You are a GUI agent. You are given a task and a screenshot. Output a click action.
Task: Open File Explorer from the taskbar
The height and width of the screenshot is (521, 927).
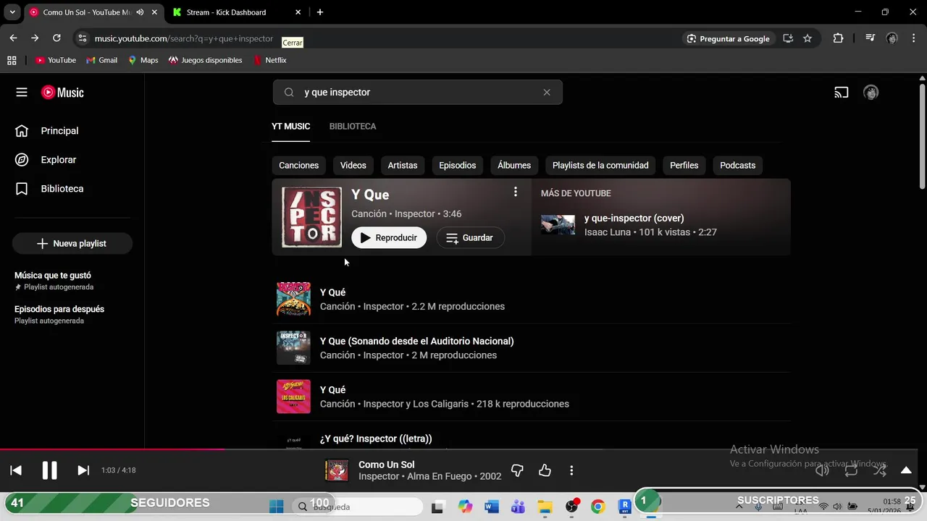[545, 507]
